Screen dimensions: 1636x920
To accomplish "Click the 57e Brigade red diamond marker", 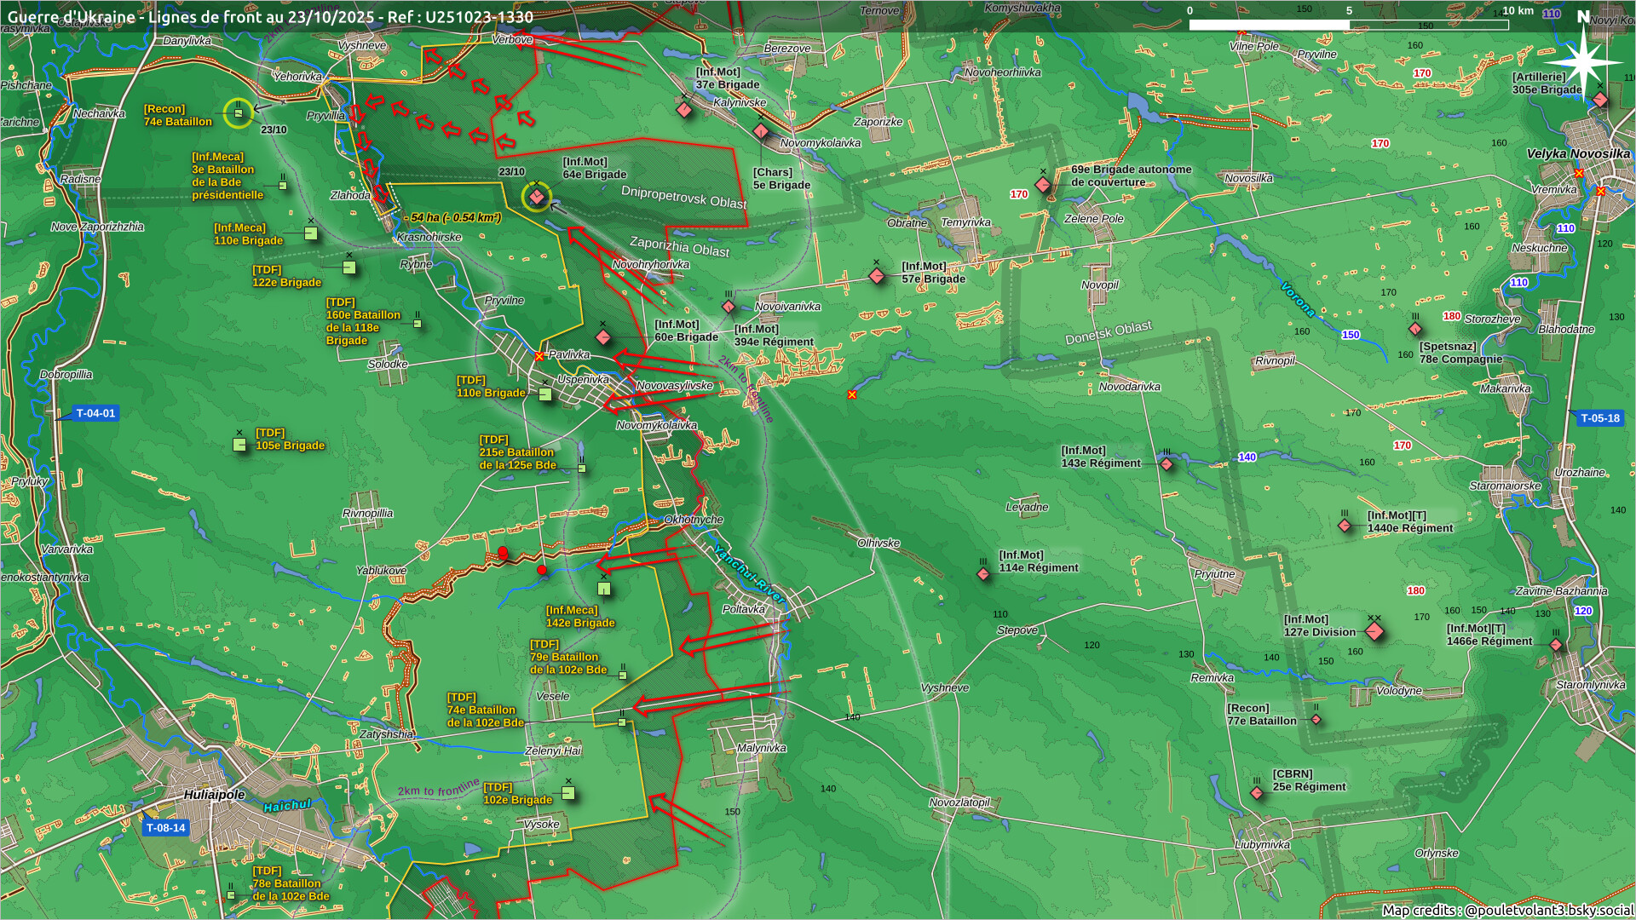I will [x=877, y=276].
